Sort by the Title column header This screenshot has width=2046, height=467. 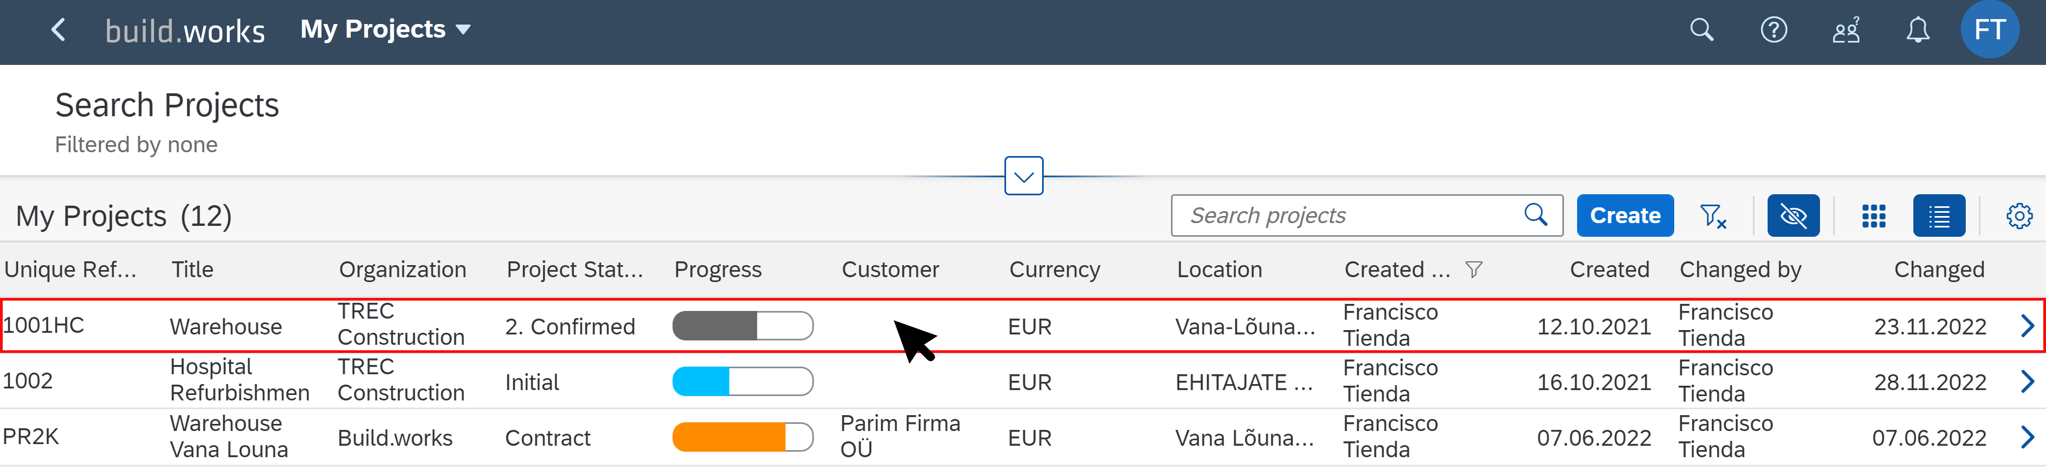click(x=192, y=270)
